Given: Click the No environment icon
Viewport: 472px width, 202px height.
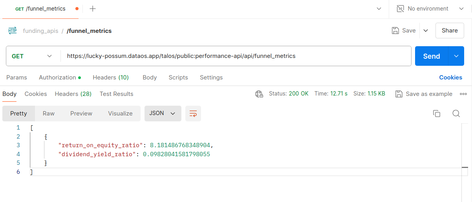Looking at the screenshot, I should 401,9.
